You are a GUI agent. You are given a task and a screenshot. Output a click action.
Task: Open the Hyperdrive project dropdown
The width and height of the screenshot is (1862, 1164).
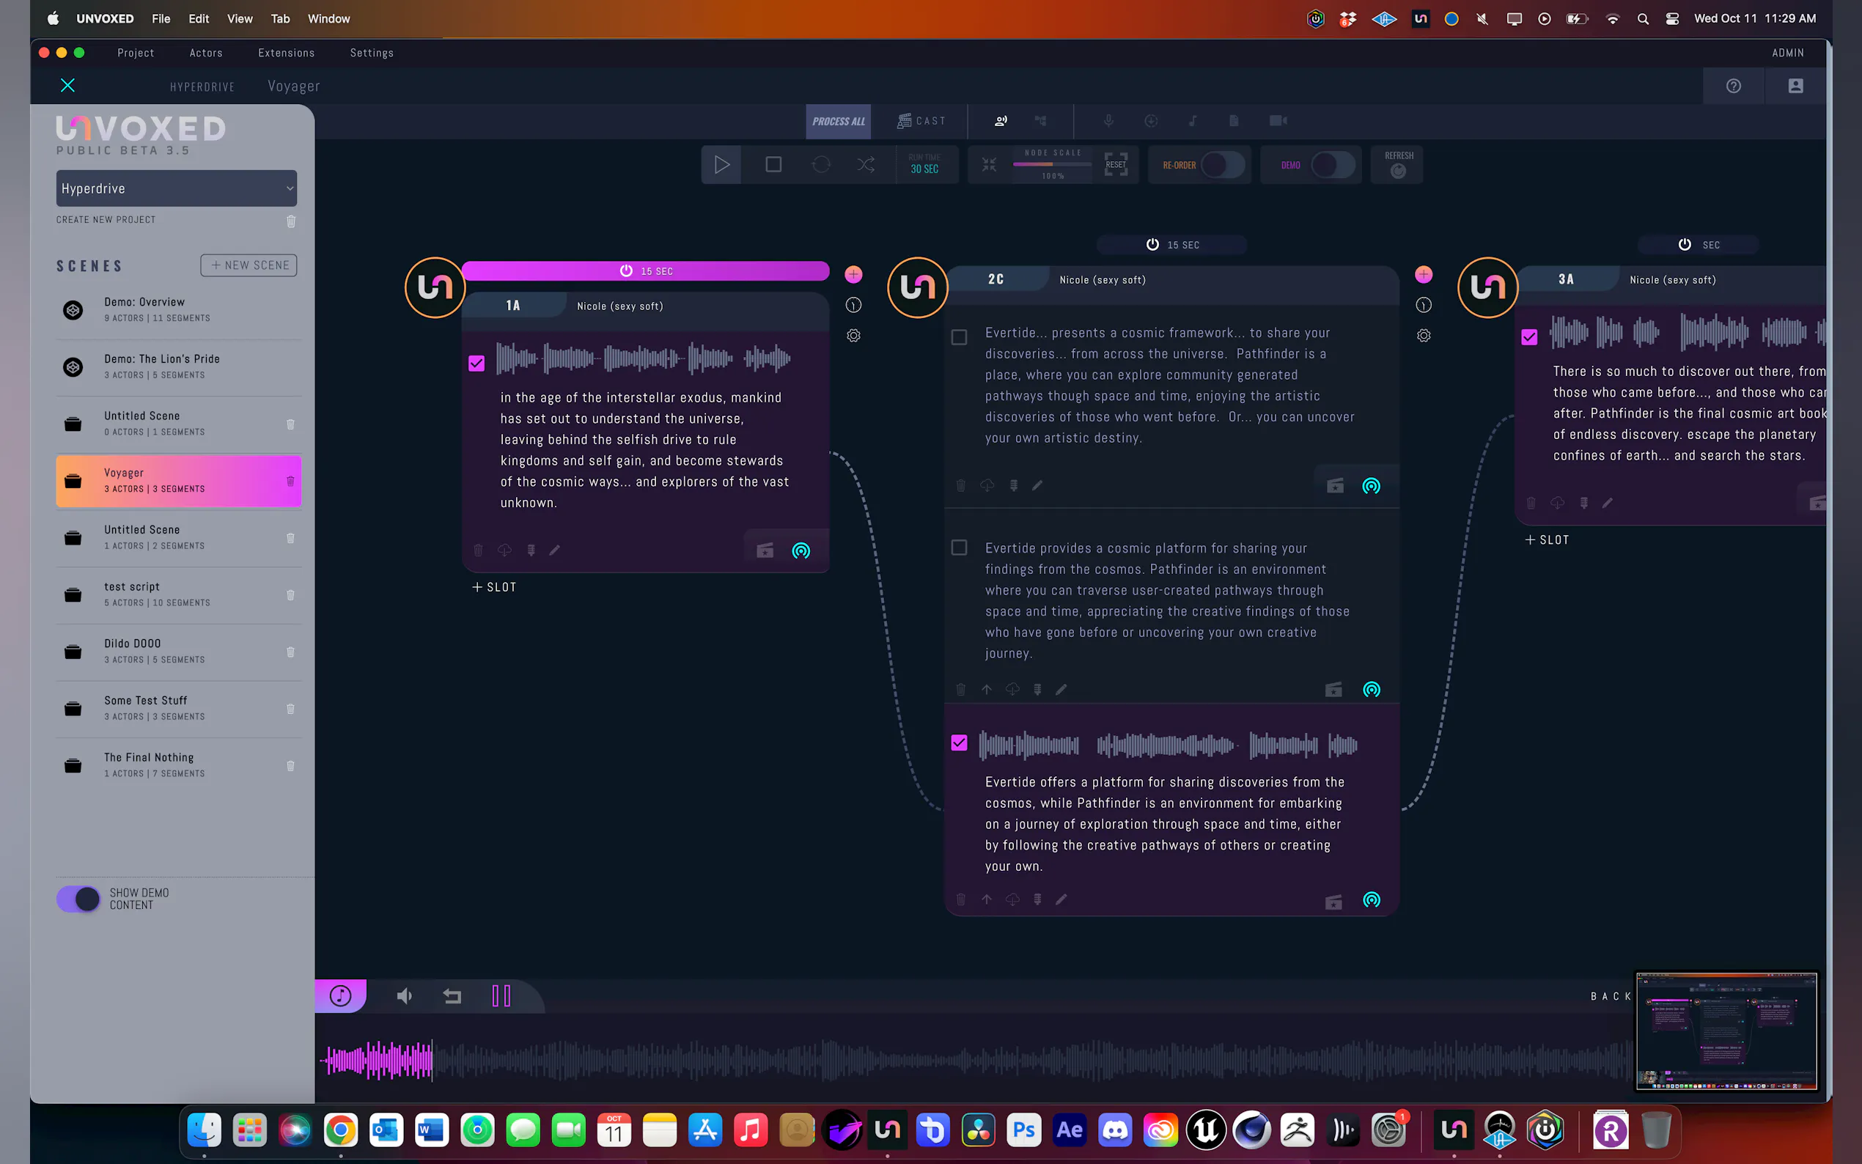tap(176, 188)
